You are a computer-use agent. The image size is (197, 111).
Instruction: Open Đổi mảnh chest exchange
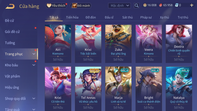(81, 5)
